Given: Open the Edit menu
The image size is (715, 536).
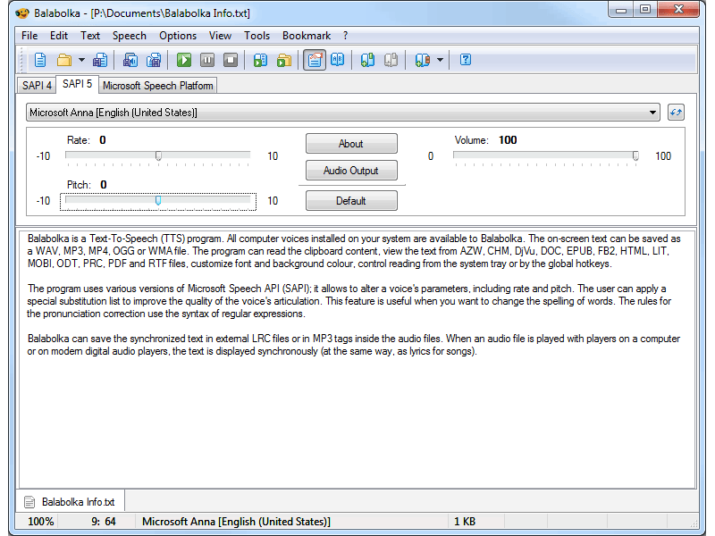Looking at the screenshot, I should coord(59,36).
